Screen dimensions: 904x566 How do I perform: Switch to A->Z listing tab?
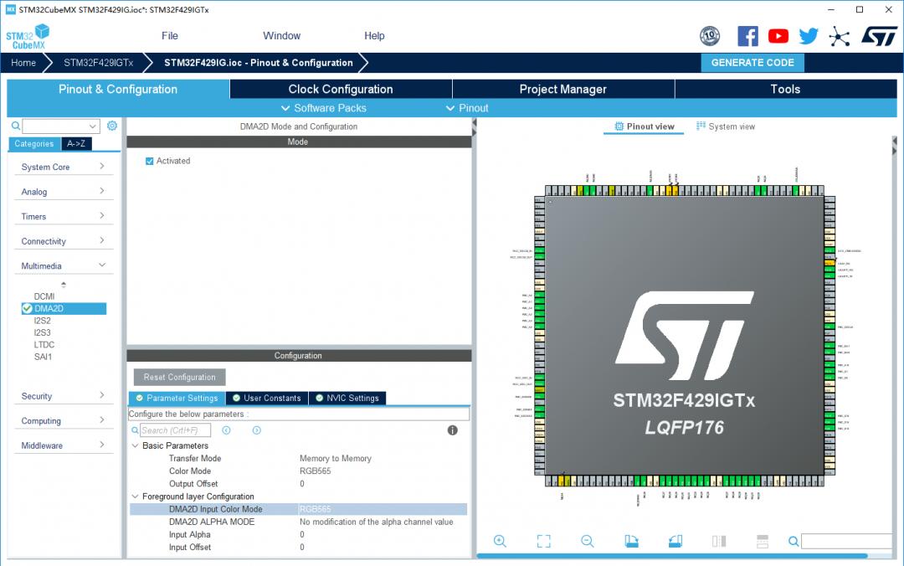pyautogui.click(x=76, y=144)
